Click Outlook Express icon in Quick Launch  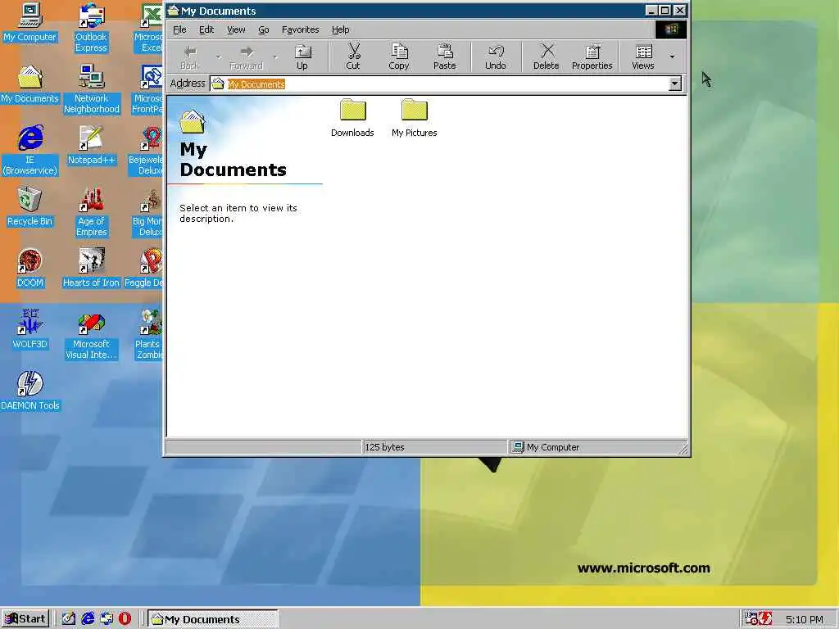pos(107,619)
